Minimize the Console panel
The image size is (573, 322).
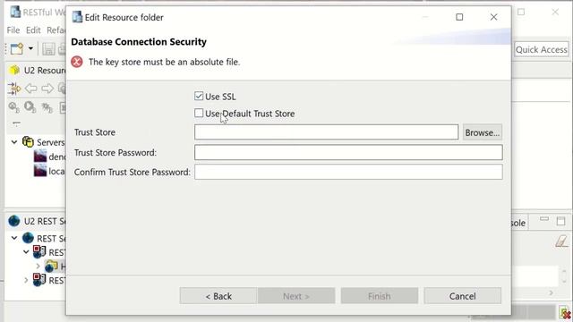pos(544,219)
